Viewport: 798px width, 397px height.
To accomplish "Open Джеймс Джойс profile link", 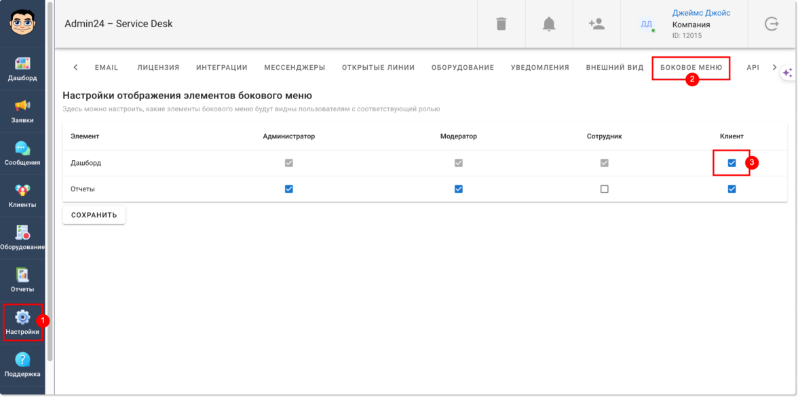I will click(x=701, y=13).
